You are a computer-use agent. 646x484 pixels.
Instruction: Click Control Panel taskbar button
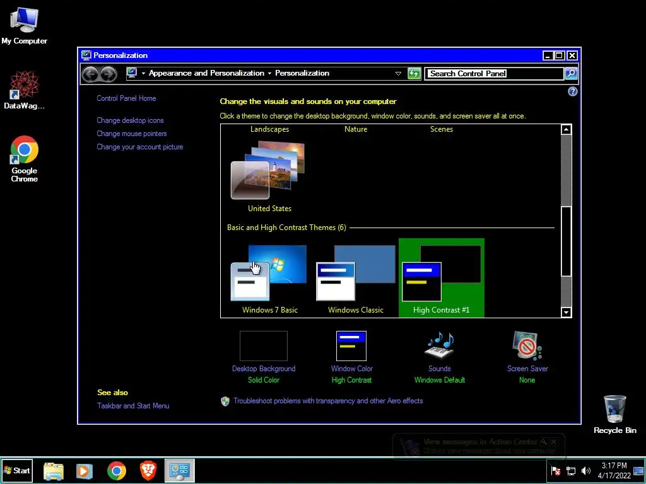pyautogui.click(x=180, y=470)
